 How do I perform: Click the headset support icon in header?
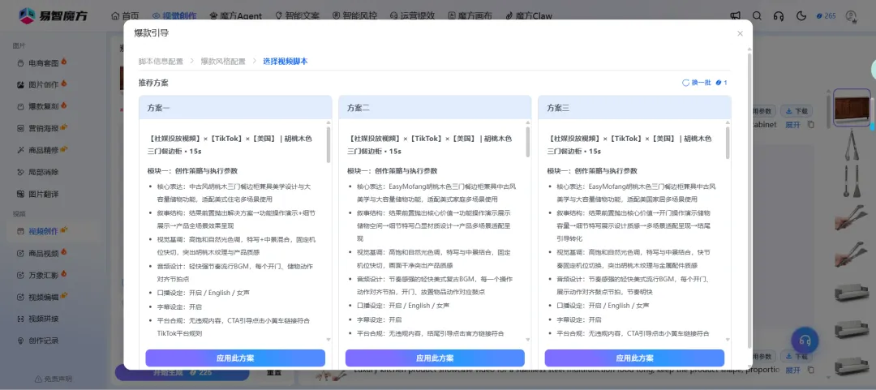(x=778, y=15)
